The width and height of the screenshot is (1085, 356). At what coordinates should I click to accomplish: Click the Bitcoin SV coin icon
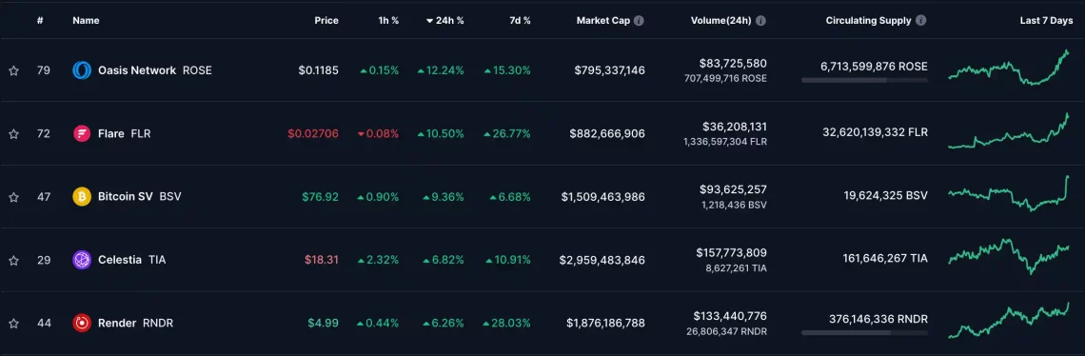coord(82,197)
